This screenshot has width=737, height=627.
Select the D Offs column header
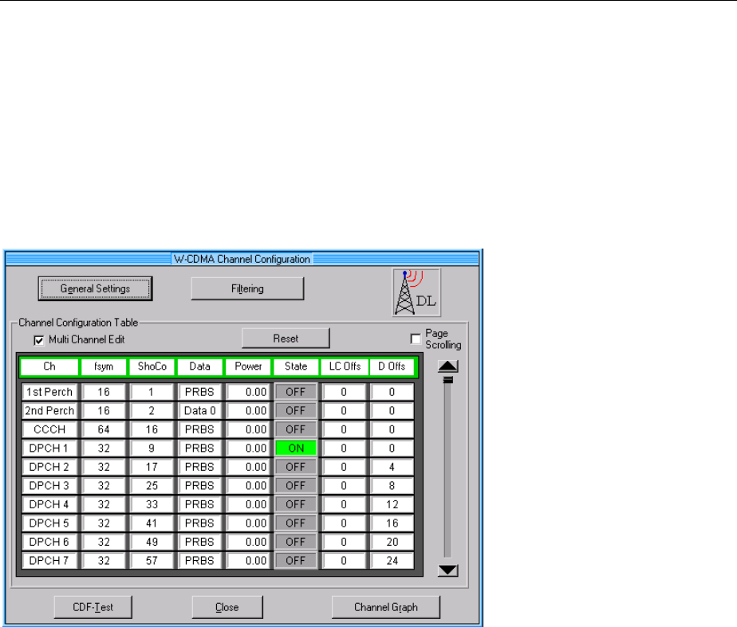coord(392,366)
